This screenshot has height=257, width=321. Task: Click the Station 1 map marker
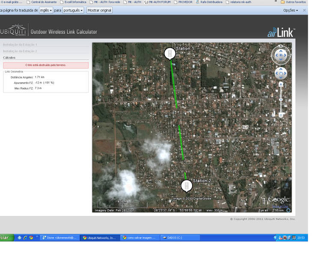click(170, 54)
